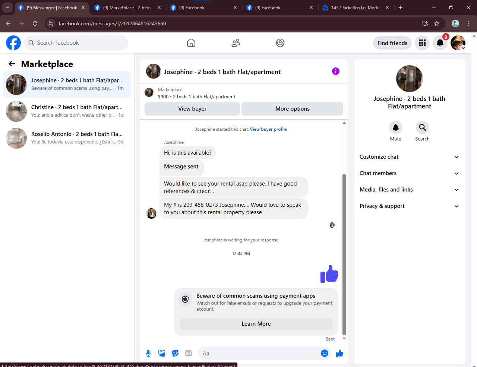This screenshot has width=477, height=367.
Task: Click Josephine's large photo in right panel
Action: click(410, 79)
